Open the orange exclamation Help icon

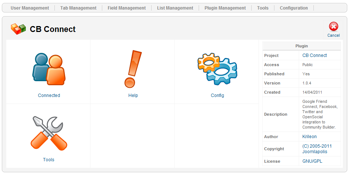[x=133, y=69]
